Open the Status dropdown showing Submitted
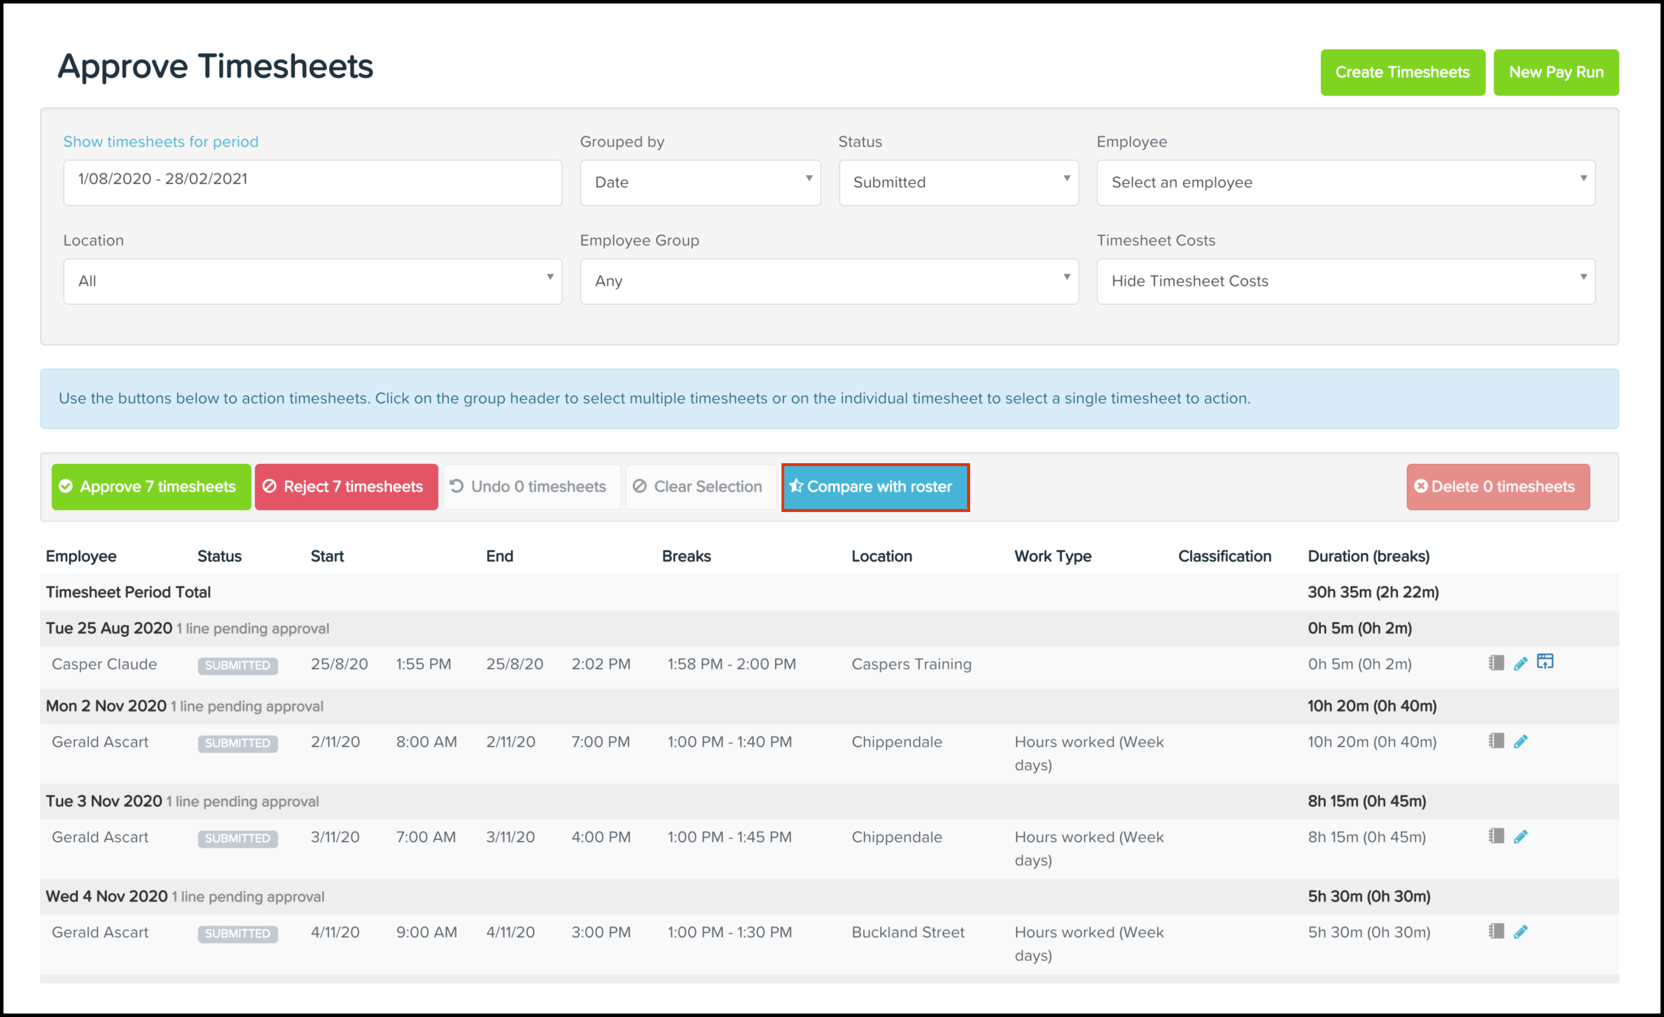Screen dimensions: 1664x1017 coord(957,182)
